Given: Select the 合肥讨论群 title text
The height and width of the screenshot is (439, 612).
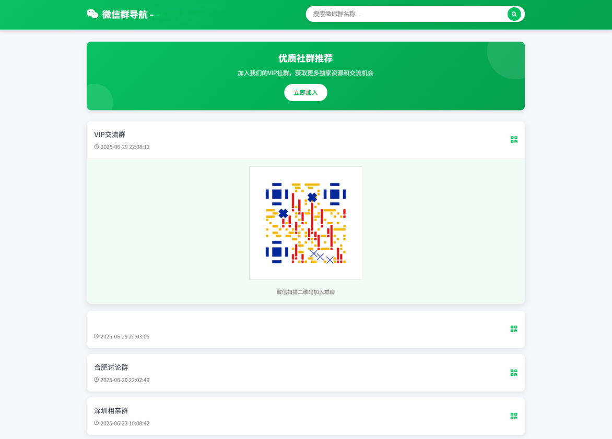Looking at the screenshot, I should pos(111,367).
